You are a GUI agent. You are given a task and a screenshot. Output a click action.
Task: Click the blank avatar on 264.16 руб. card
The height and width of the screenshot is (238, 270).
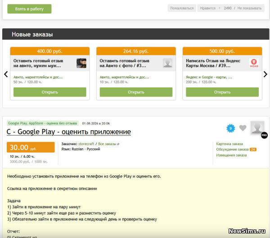167,63
